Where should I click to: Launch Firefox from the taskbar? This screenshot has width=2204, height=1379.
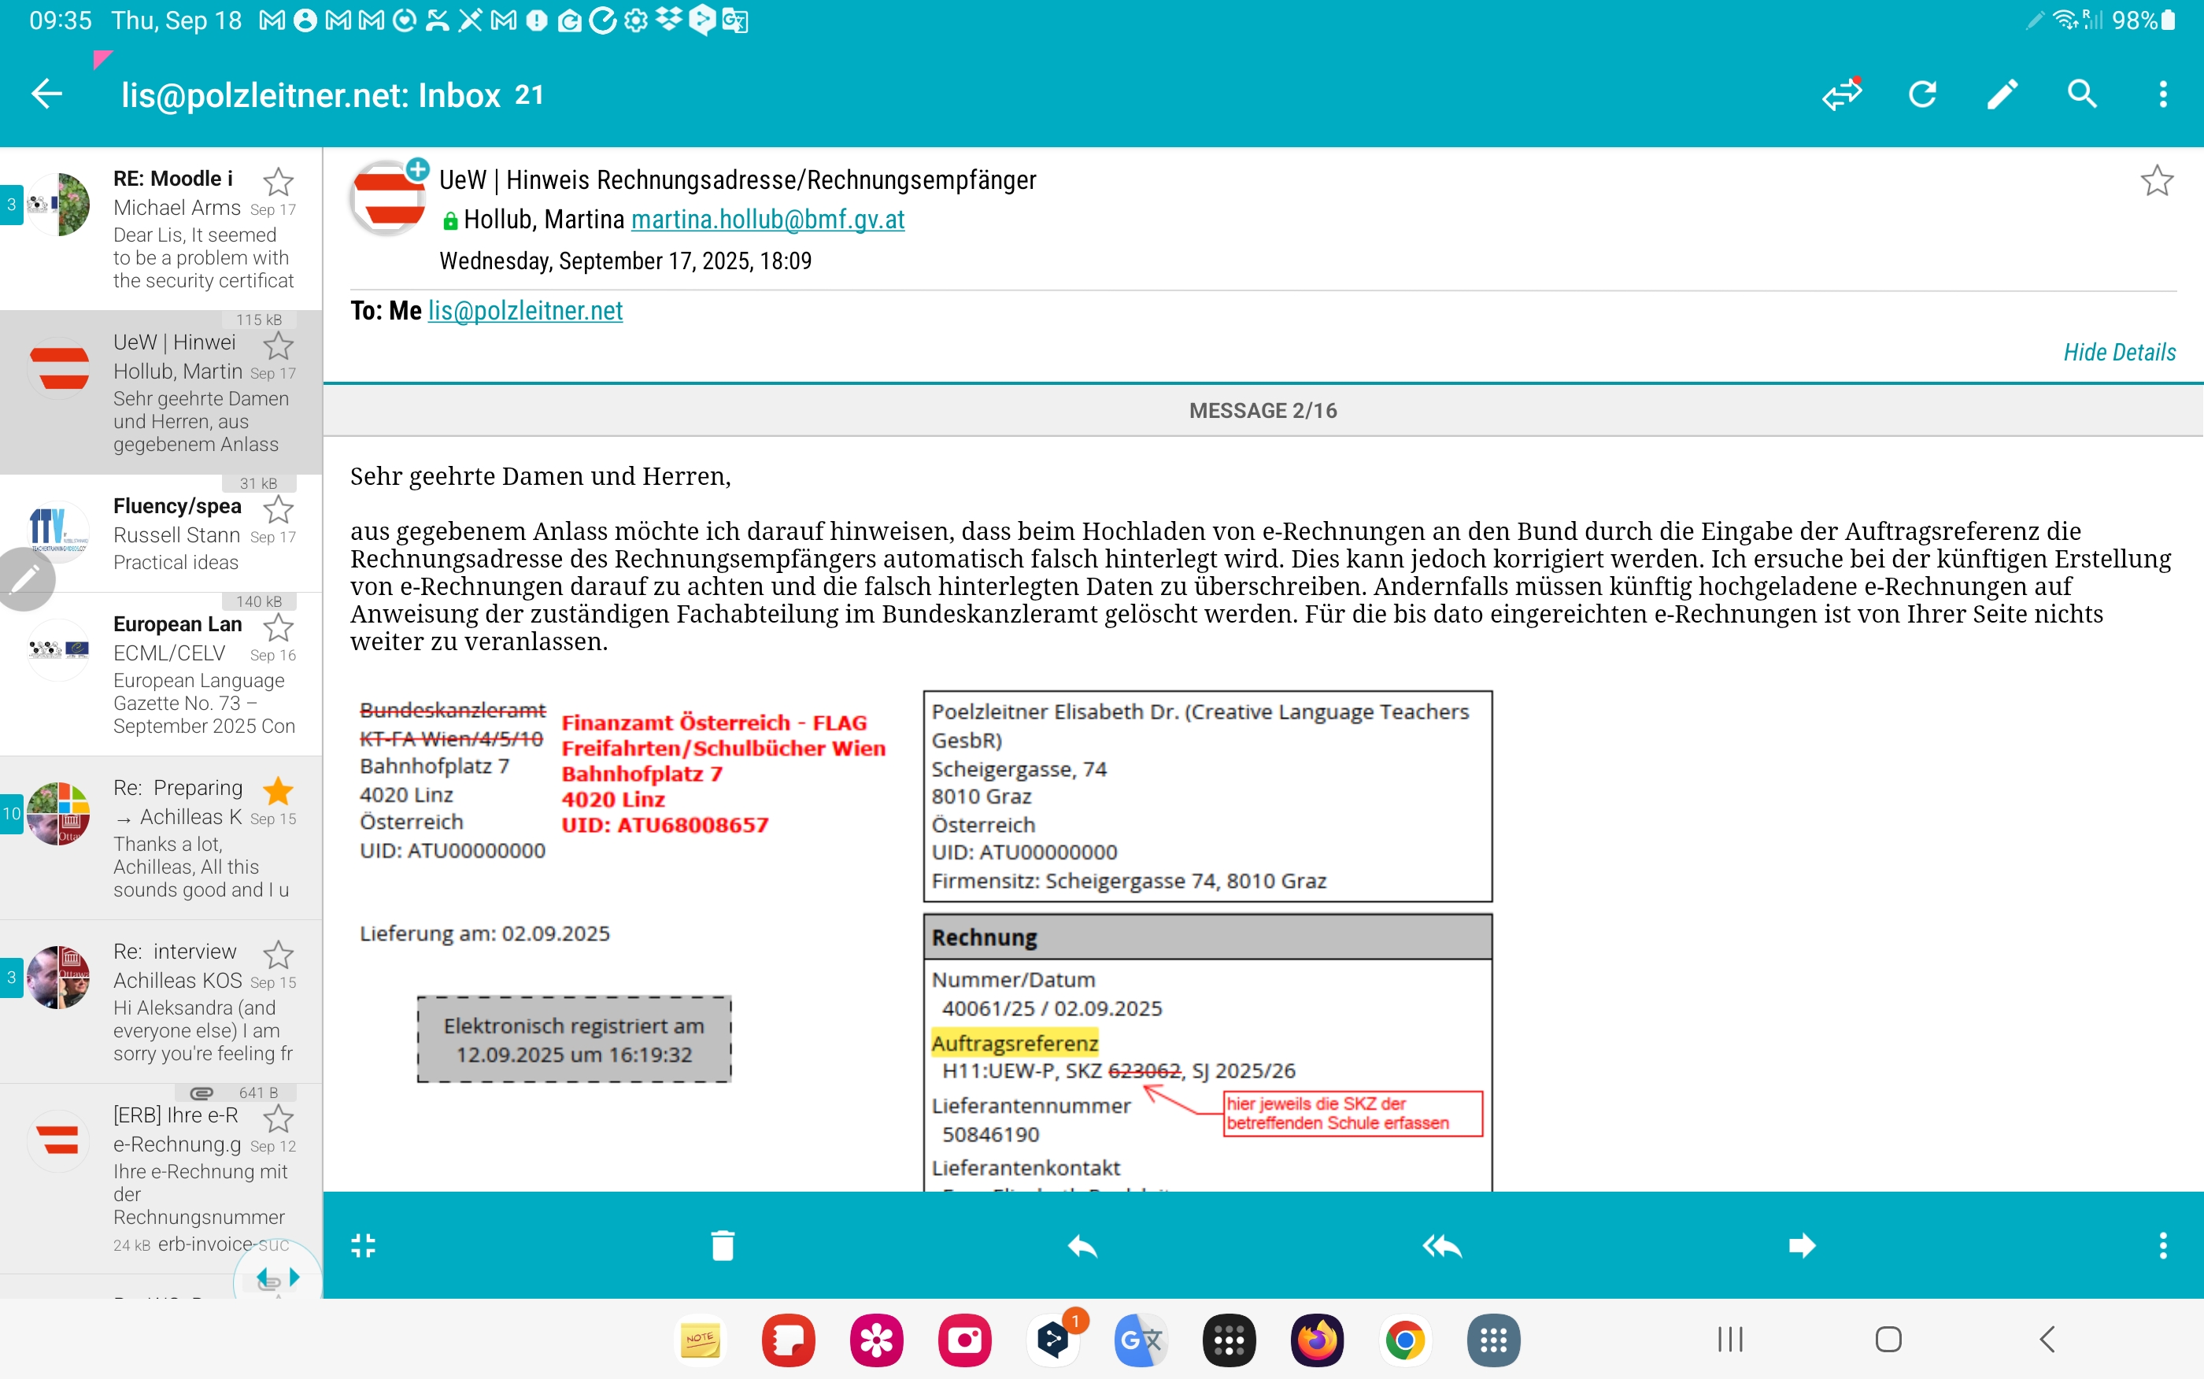pos(1317,1340)
